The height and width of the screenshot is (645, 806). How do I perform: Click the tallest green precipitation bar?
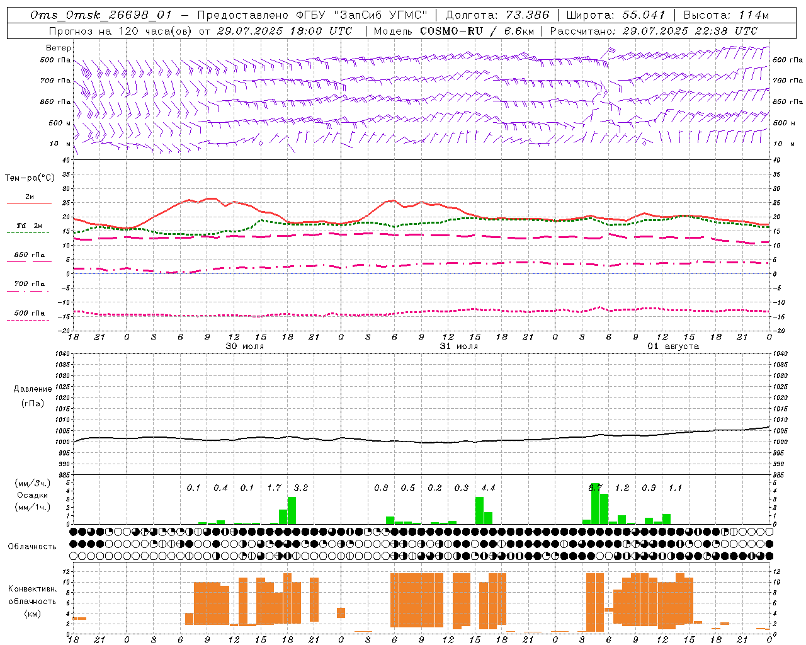(596, 504)
